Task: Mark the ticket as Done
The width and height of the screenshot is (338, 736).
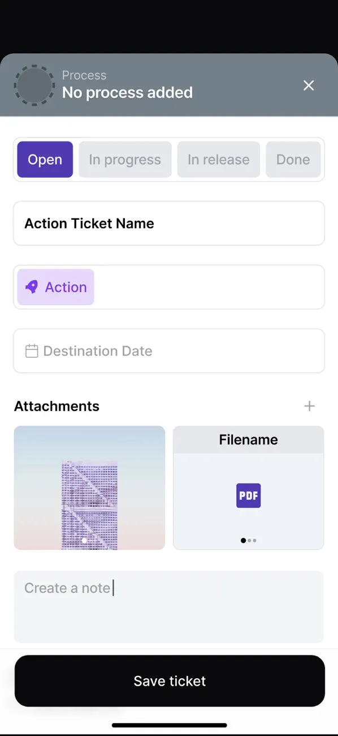Action: (x=293, y=159)
